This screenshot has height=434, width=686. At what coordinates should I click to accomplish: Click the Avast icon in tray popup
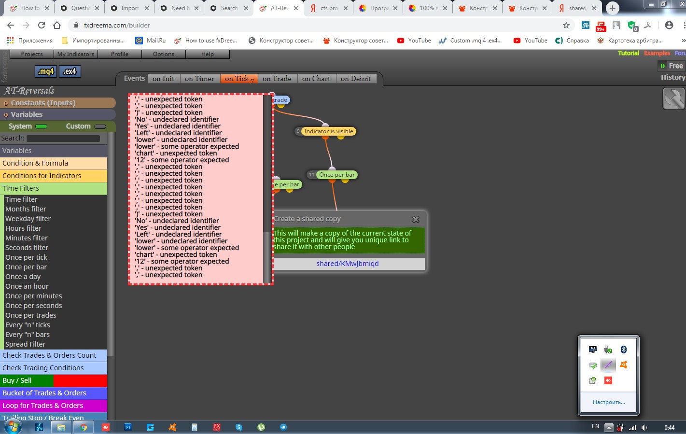pos(623,365)
